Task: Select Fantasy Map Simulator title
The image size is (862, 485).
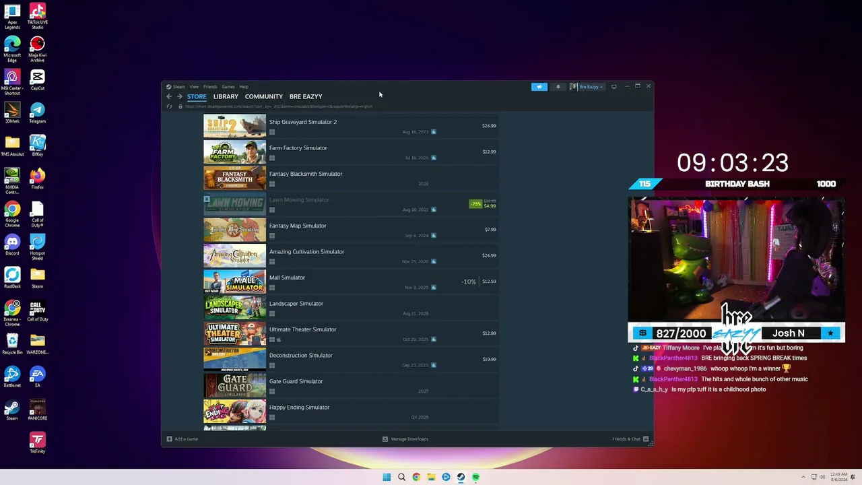Action: (x=298, y=226)
